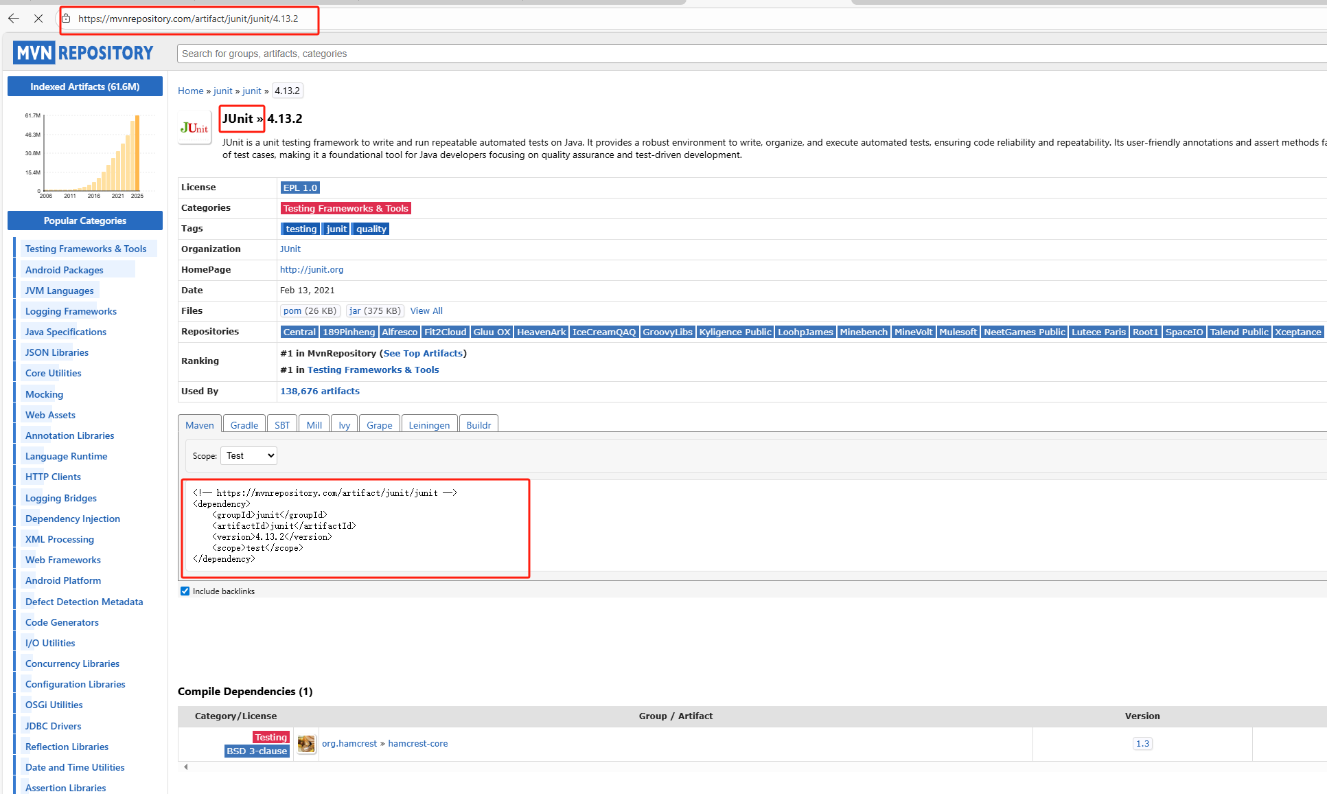Switch to the Buildr tab
1327x794 pixels.
(x=478, y=425)
